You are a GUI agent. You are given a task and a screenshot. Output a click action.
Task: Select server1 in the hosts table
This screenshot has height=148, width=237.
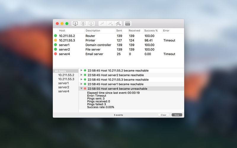pos(64,45)
